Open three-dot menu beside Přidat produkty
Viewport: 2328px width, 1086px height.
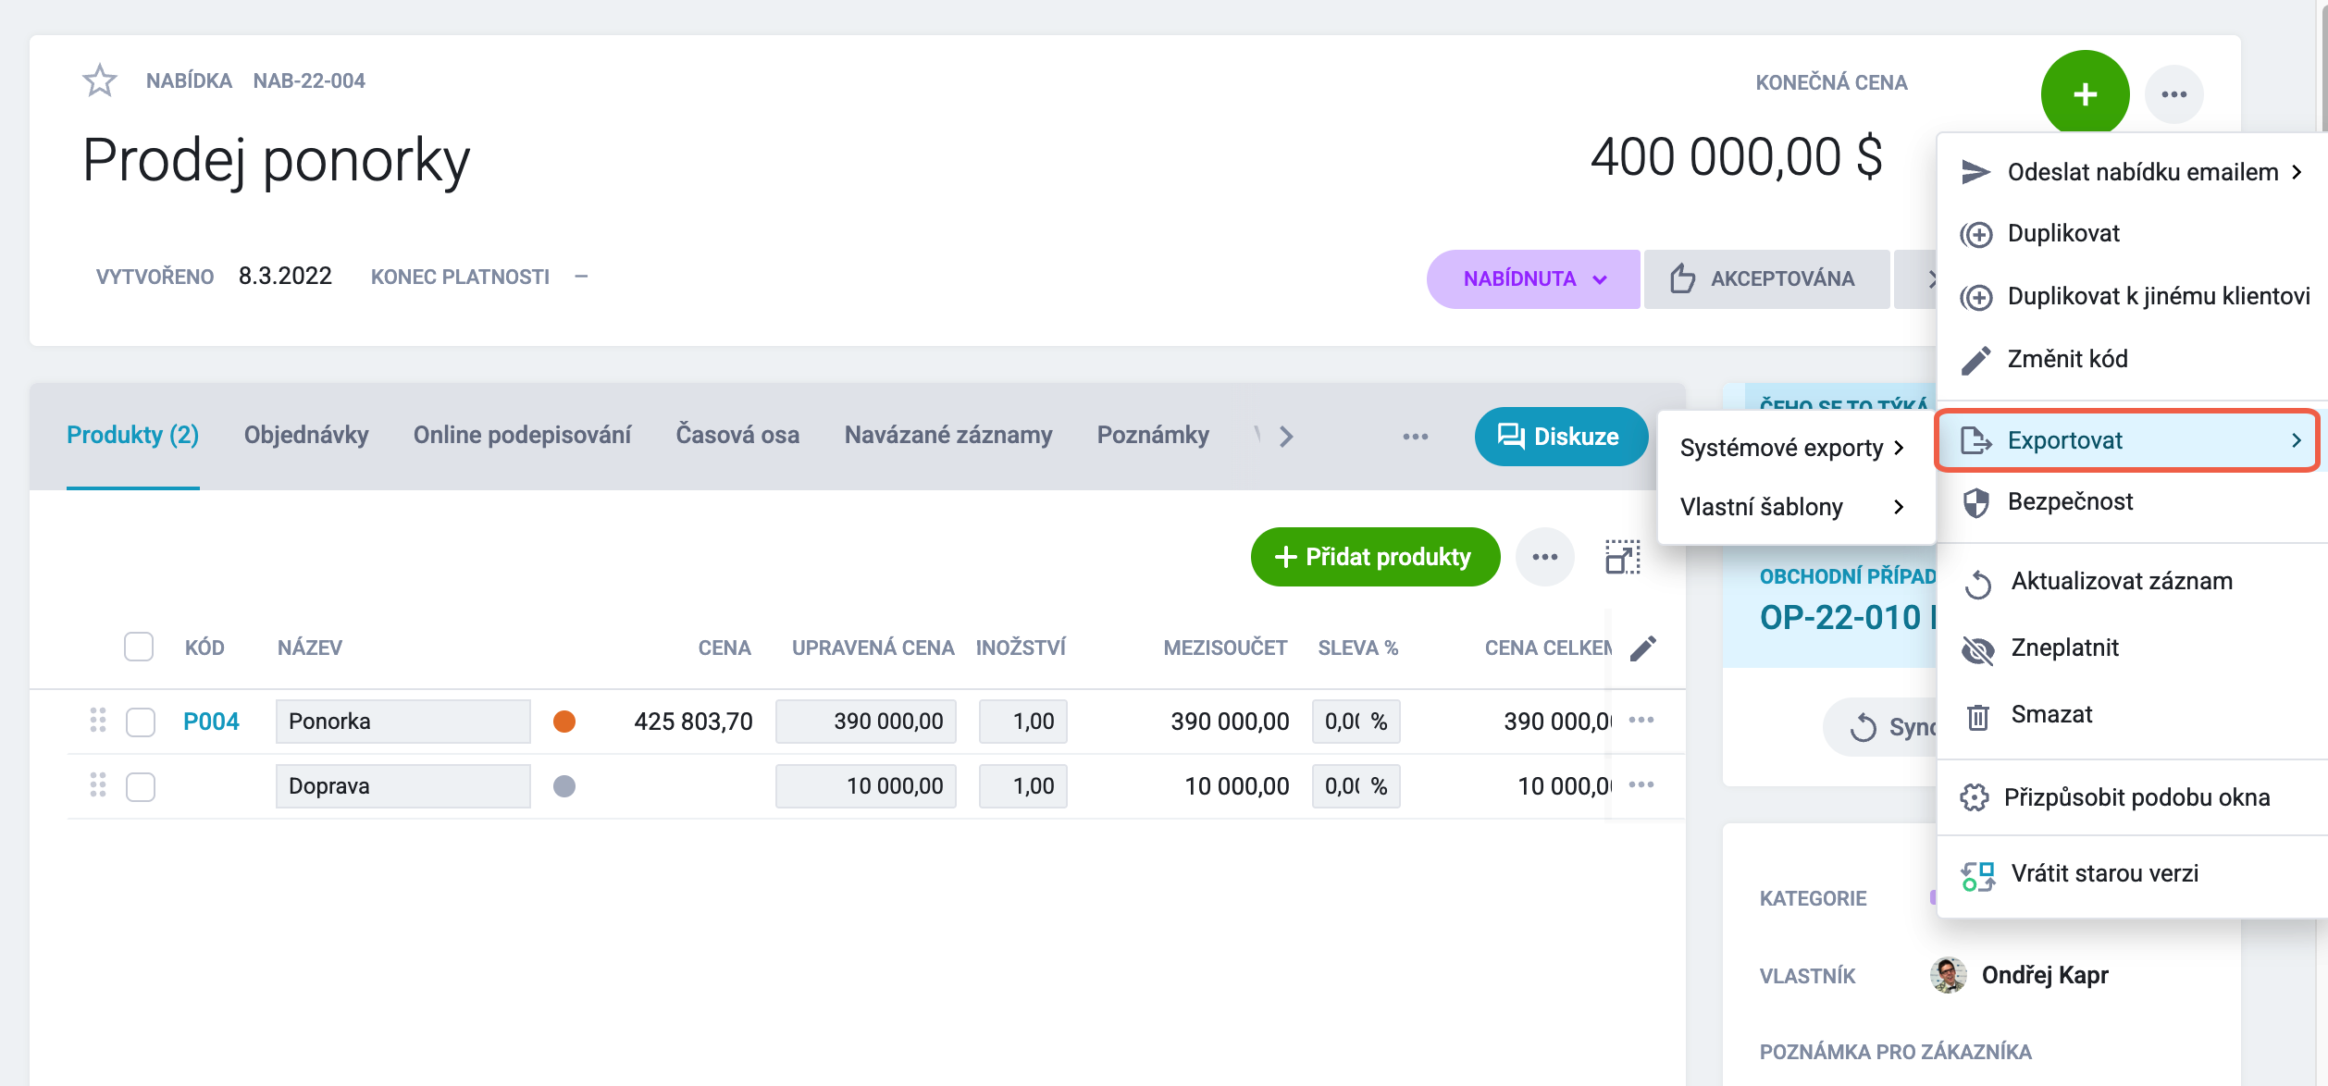(x=1544, y=557)
